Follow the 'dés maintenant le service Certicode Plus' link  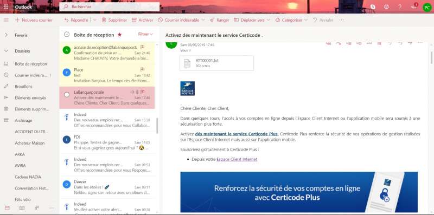point(237,134)
